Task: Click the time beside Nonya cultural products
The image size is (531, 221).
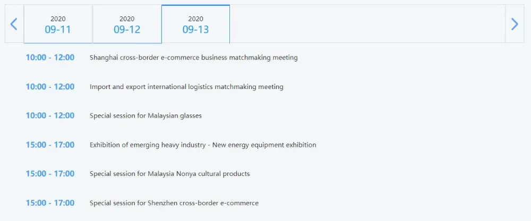Action: tap(50, 174)
